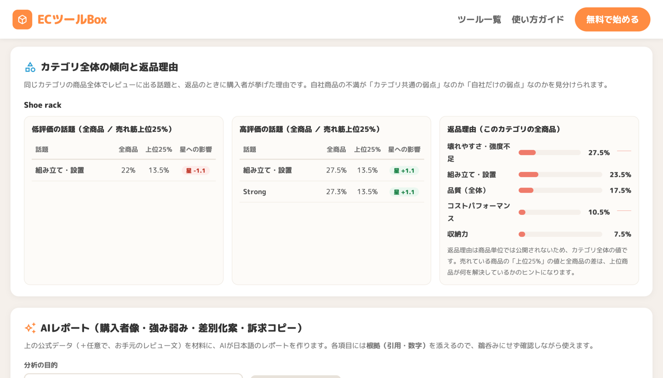
Task: Click the 高評価の話題 card heading
Action: (x=310, y=129)
